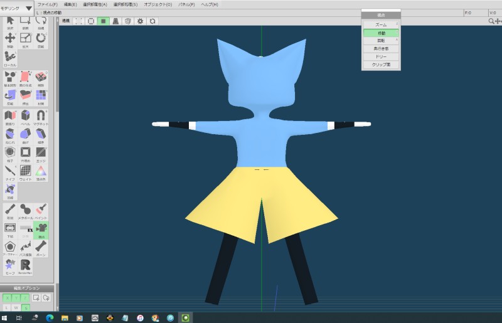Click the ズーム button in viewpoint panel
The image size is (502, 323).
[x=381, y=24]
